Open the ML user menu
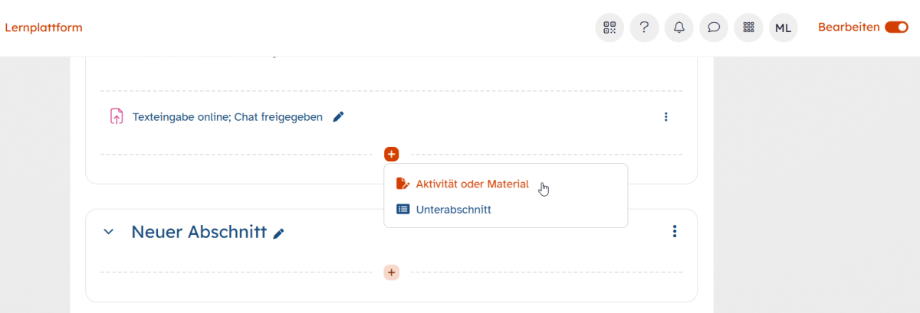Screen dimensions: 920x313 tap(783, 28)
